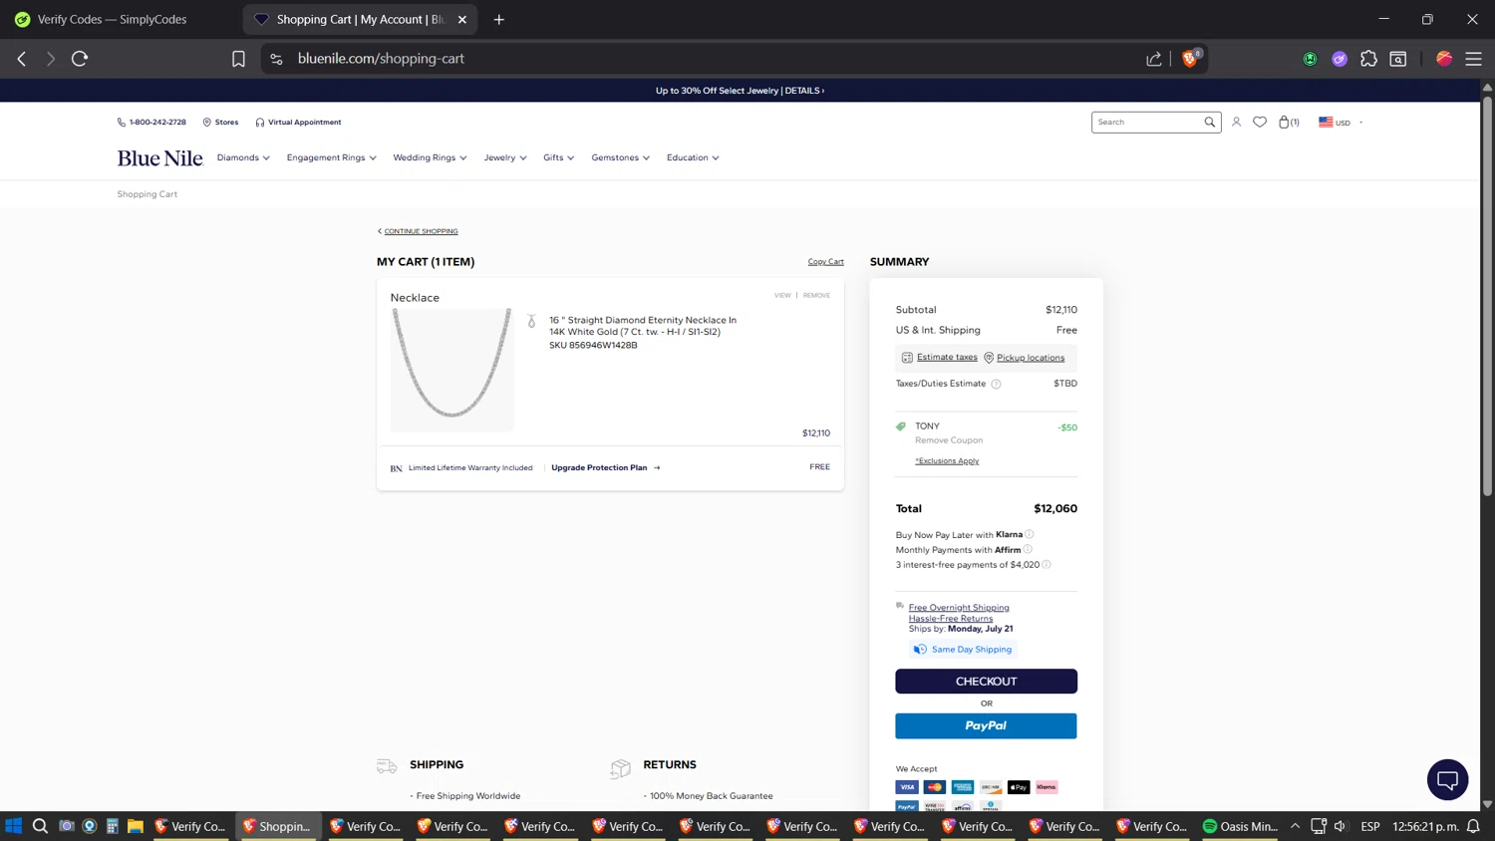Click info icon beside interest-free payments
This screenshot has height=841, width=1495.
click(1046, 564)
